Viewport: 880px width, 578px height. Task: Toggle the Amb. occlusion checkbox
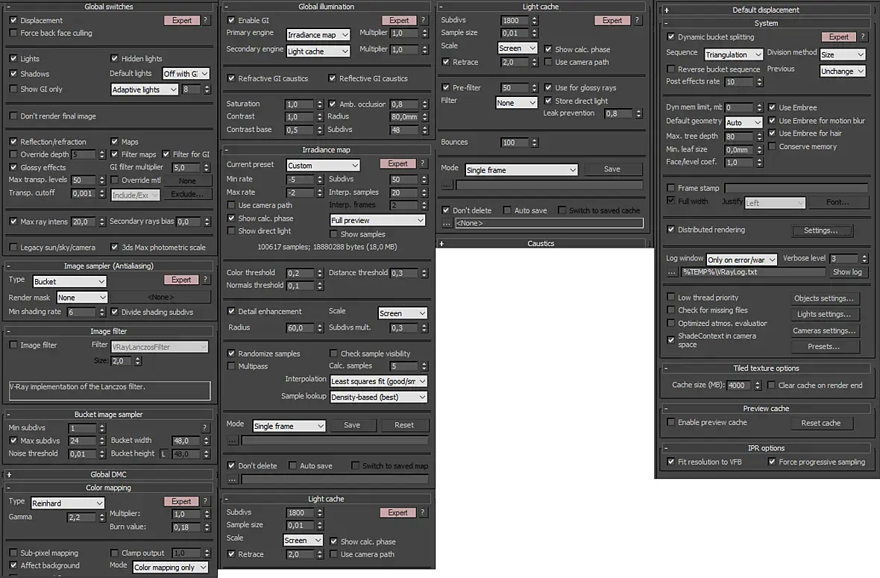point(333,104)
